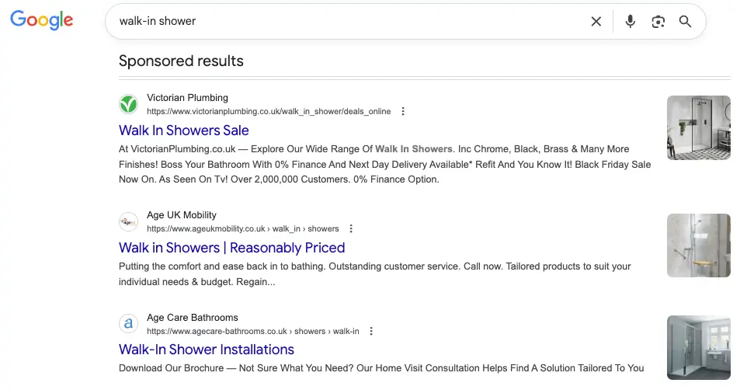Viewport: 747px width, 390px height.
Task: Open the three-dot menu for Victorian Plumbing ad
Action: (x=403, y=111)
